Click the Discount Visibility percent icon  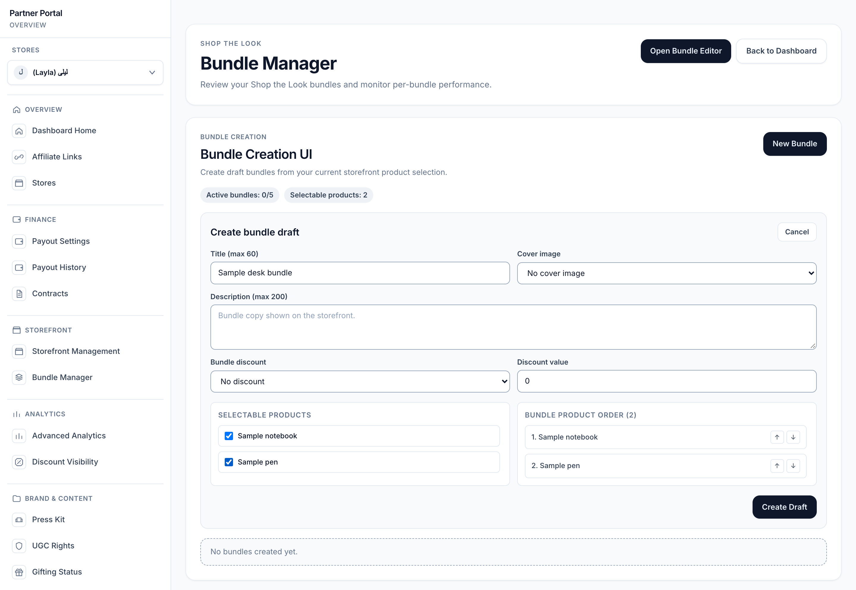pyautogui.click(x=19, y=462)
